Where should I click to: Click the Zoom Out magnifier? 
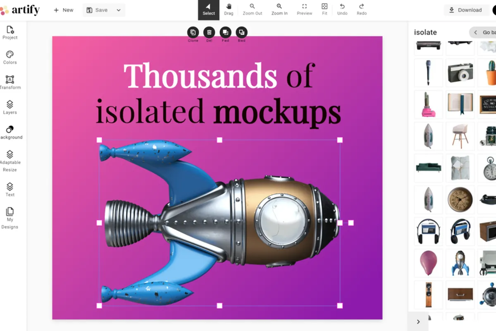pyautogui.click(x=252, y=10)
